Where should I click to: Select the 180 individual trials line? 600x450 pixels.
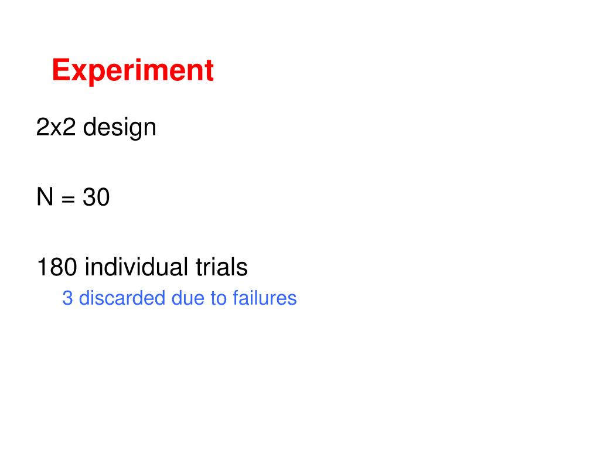coord(142,267)
